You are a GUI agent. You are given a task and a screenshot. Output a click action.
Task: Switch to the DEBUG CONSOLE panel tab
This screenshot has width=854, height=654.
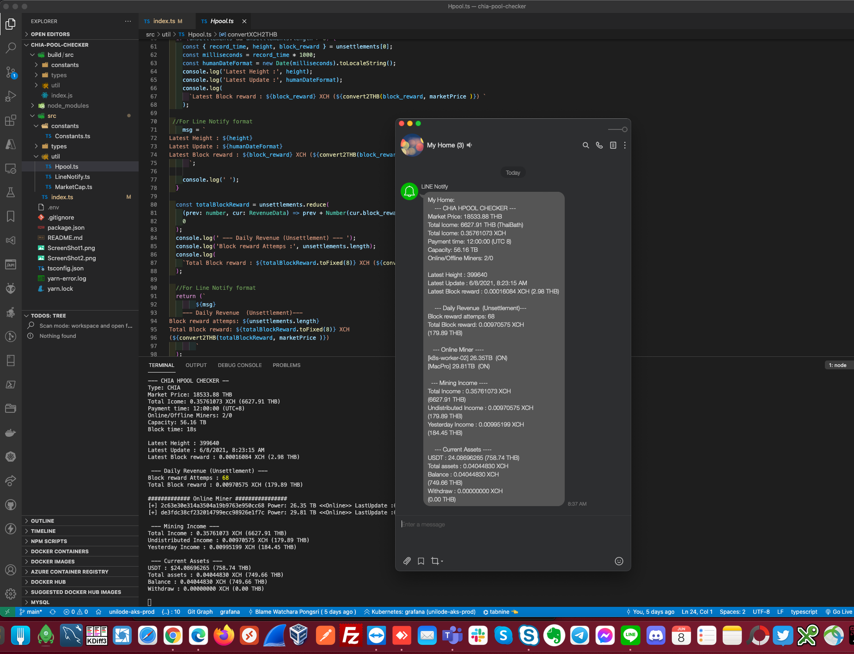[240, 365]
